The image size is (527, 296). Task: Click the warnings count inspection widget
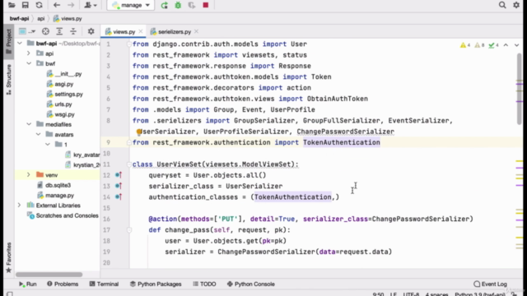tap(479, 45)
